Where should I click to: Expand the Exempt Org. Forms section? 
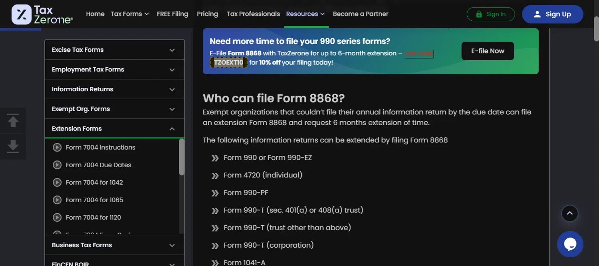[115, 109]
